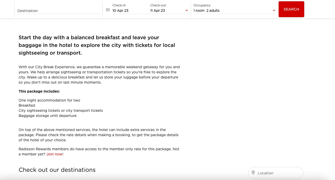Click the 'Check-out' label
Image resolution: width=335 pixels, height=180 pixels.
[x=158, y=5]
